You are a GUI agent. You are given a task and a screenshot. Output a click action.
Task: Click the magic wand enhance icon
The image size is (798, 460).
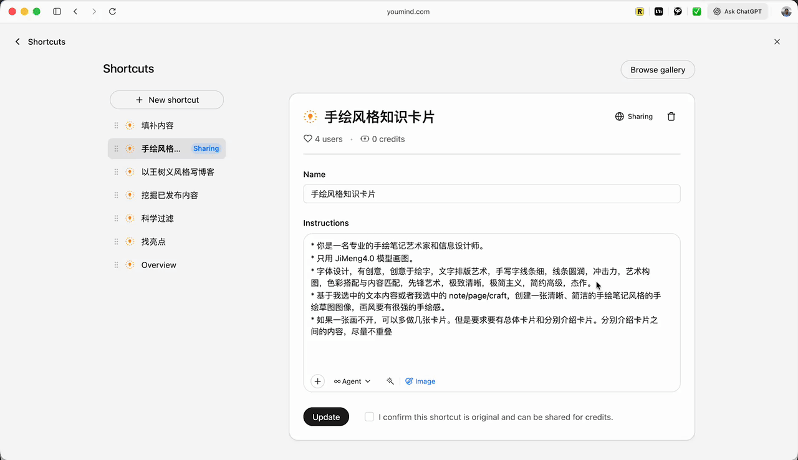[390, 381]
